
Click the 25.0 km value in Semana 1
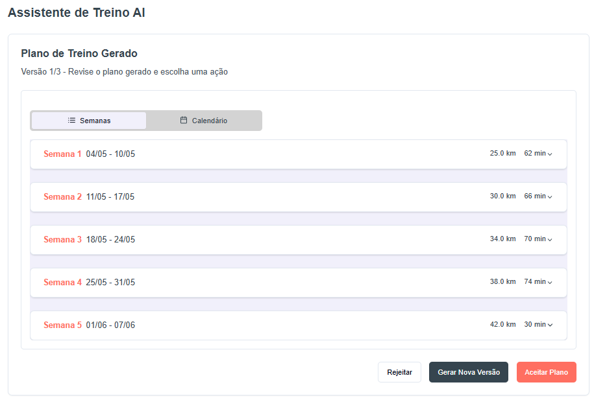502,153
